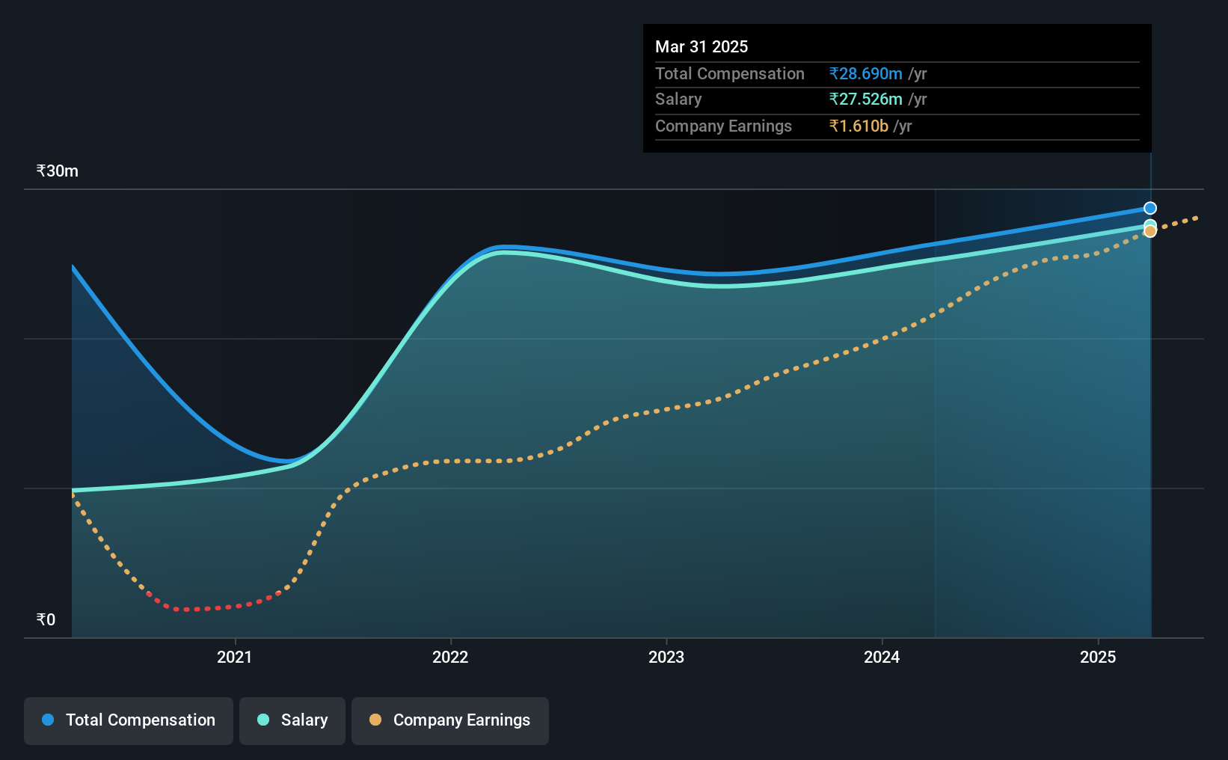Image resolution: width=1228 pixels, height=760 pixels.
Task: Click the 2022 x-axis label
Action: click(x=450, y=657)
